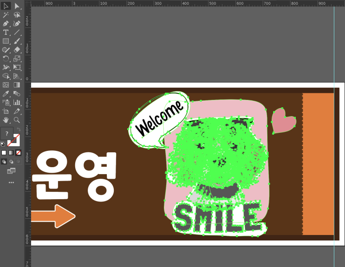
Task: Select the Rectangle tool
Action: (x=6, y=41)
